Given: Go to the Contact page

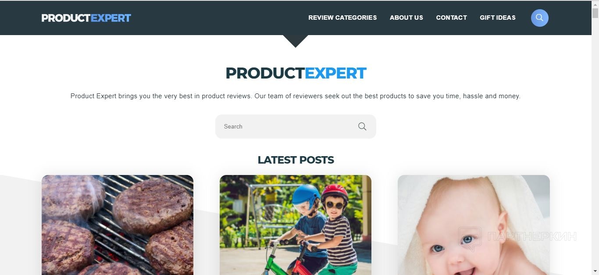Looking at the screenshot, I should coord(451,18).
